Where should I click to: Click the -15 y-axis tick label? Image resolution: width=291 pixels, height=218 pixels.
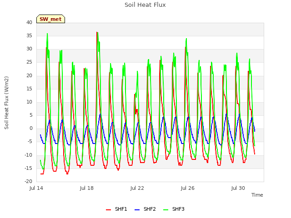pos(28,168)
